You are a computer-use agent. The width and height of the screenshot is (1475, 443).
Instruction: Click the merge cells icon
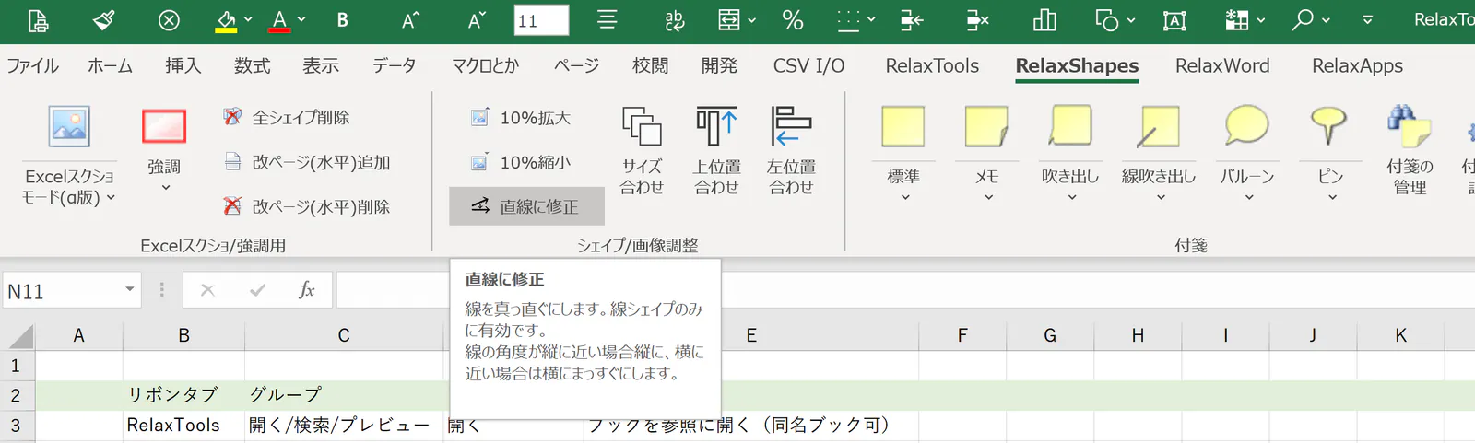729,20
